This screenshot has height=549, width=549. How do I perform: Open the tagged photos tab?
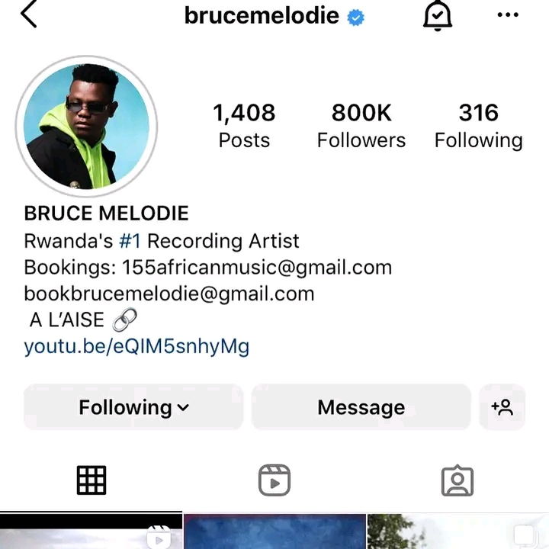[457, 480]
